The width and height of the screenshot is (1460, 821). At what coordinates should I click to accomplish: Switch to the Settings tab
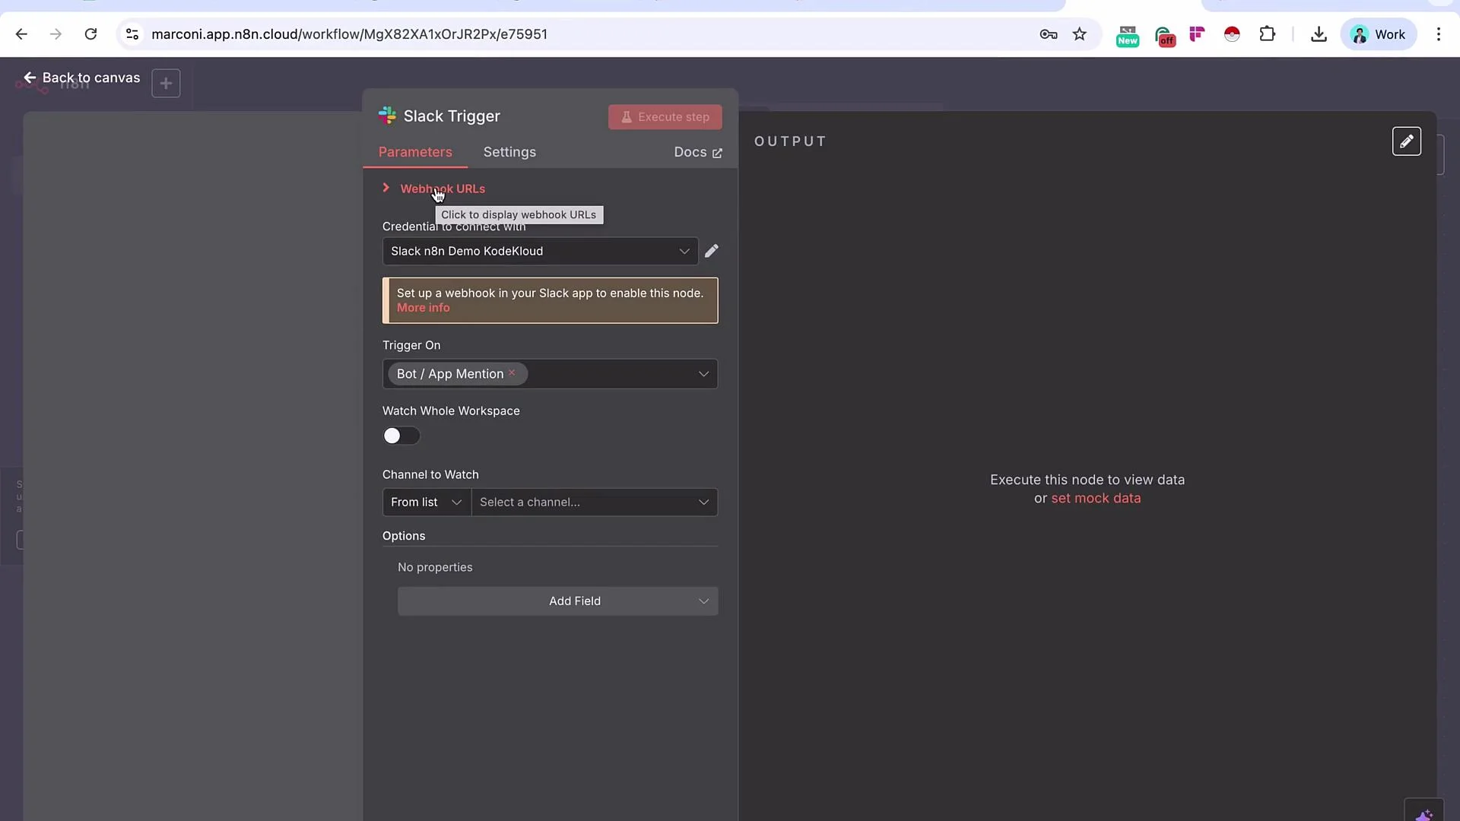click(x=509, y=152)
